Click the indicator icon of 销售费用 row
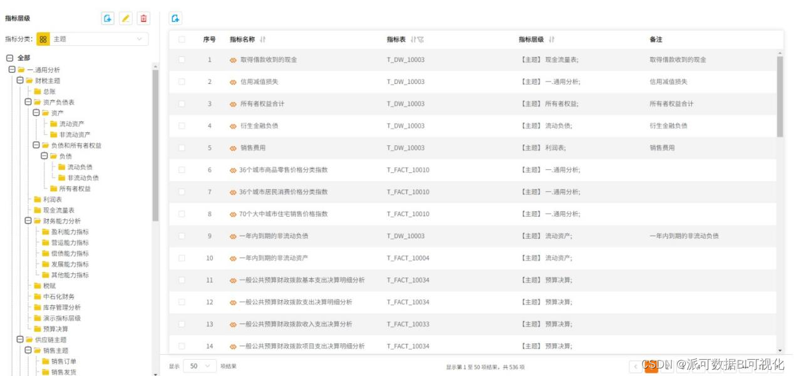 pos(233,148)
